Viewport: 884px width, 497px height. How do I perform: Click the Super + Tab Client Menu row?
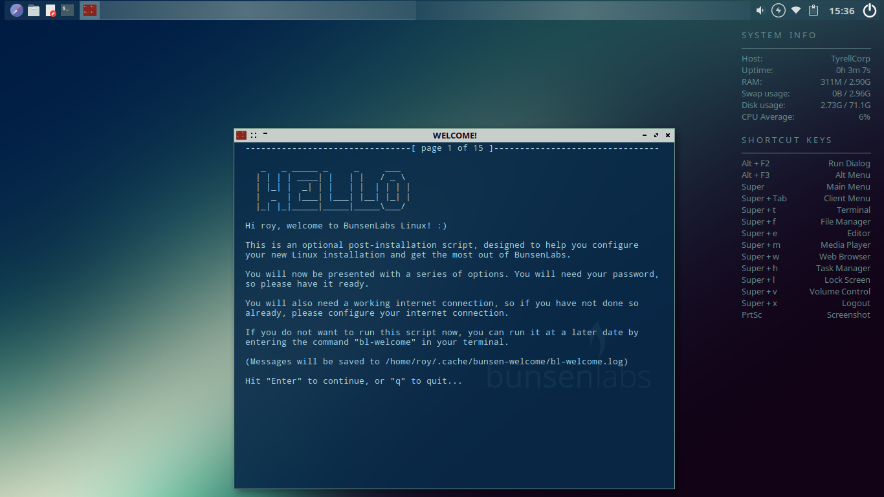click(x=806, y=199)
